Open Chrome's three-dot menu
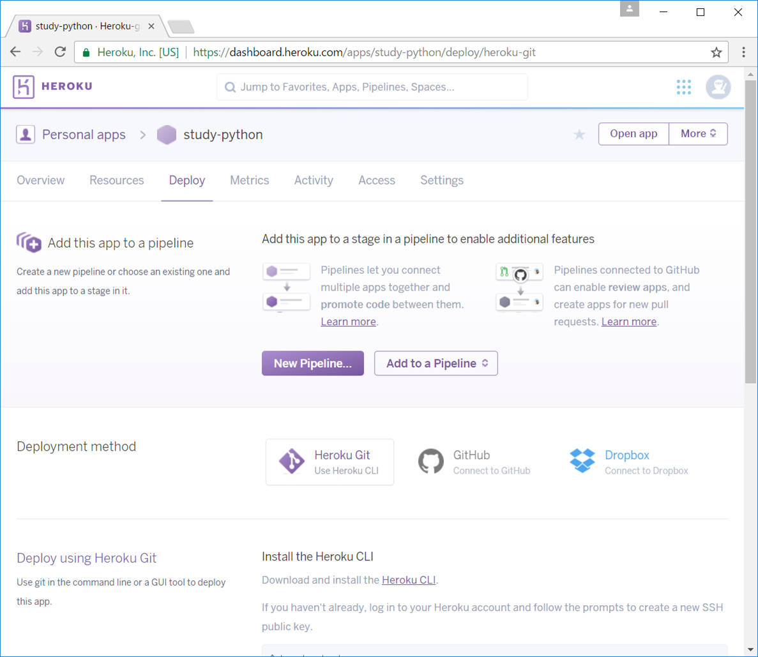Image resolution: width=758 pixels, height=657 pixels. [743, 52]
